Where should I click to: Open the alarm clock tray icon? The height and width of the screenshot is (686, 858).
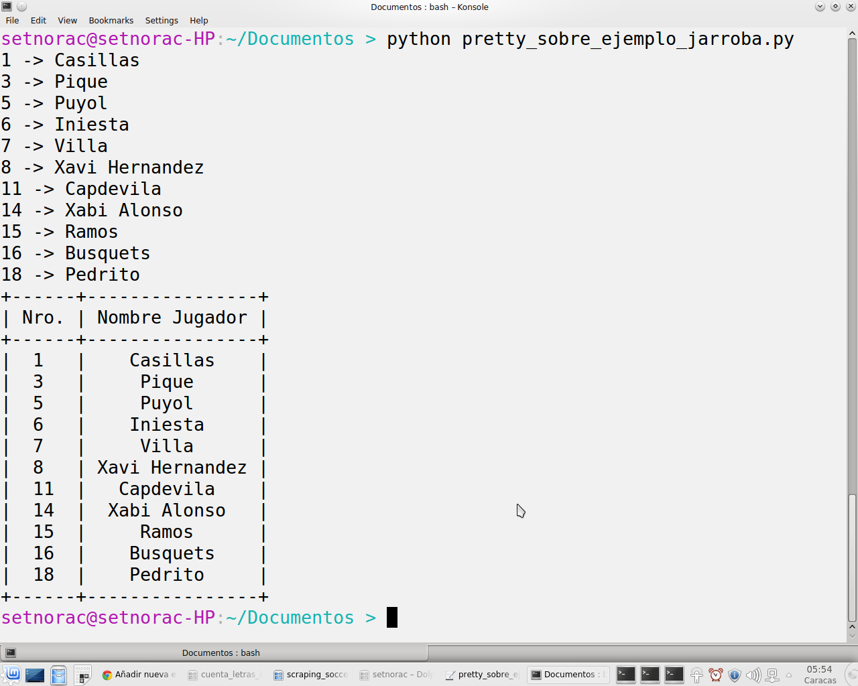pos(715,675)
